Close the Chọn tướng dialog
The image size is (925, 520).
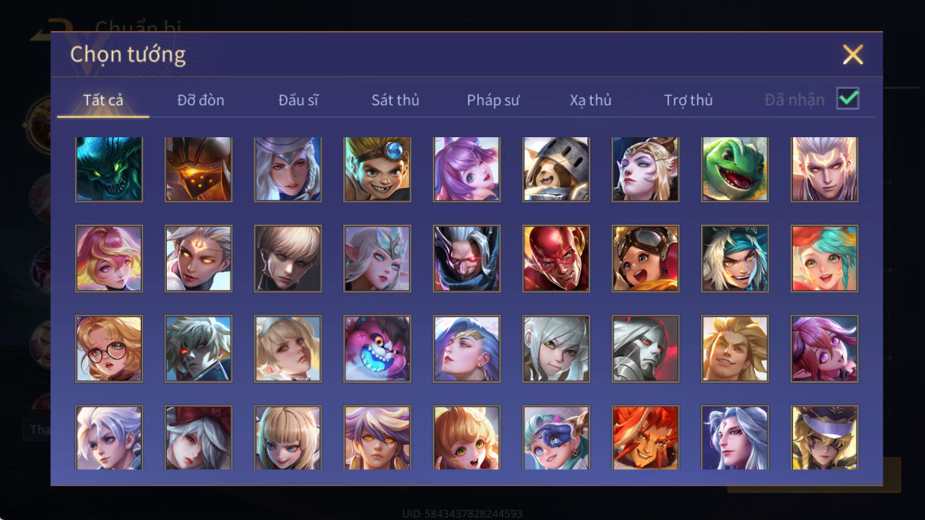coord(853,54)
